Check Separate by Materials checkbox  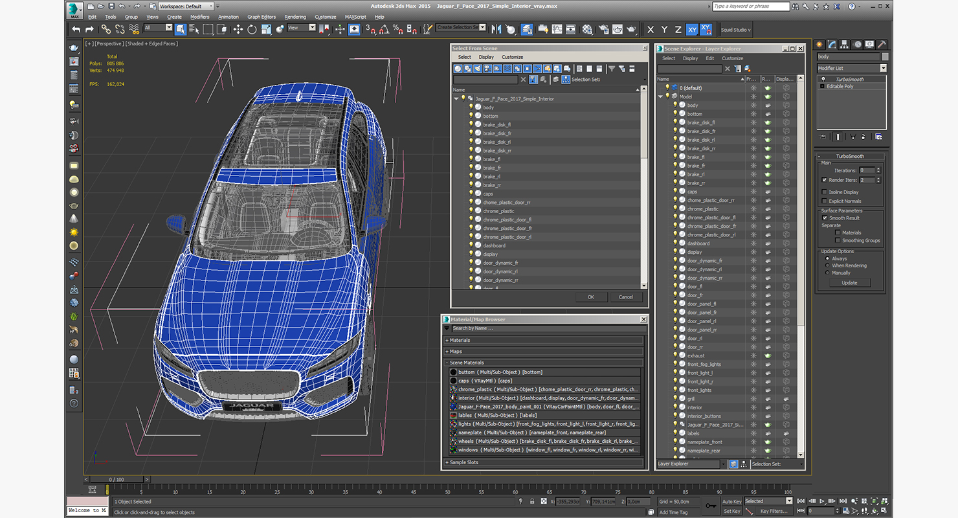(838, 232)
